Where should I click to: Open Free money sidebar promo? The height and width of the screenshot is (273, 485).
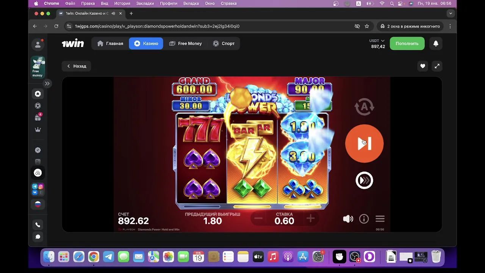(38, 67)
